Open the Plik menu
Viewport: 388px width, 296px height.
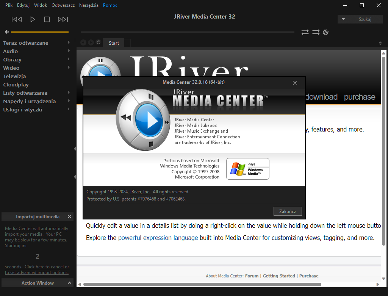pyautogui.click(x=9, y=5)
